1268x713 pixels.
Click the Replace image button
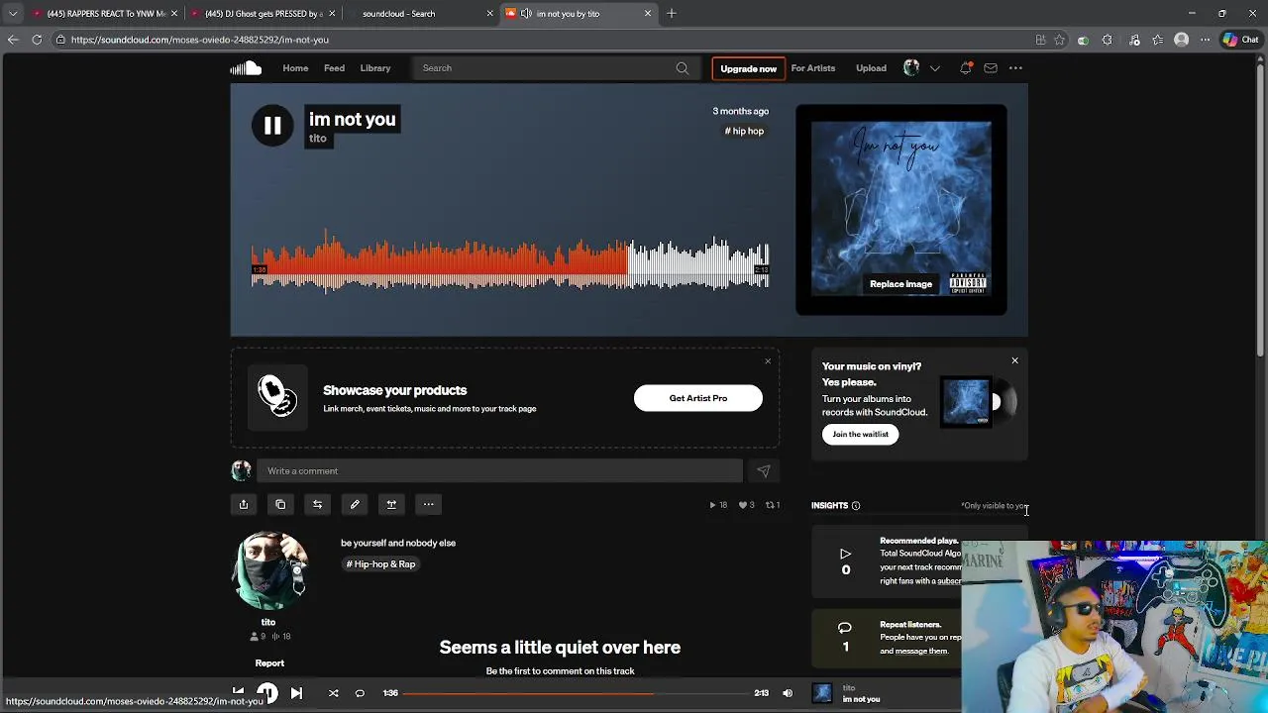pyautogui.click(x=900, y=284)
